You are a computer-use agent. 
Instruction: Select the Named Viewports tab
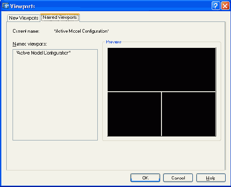(x=60, y=17)
